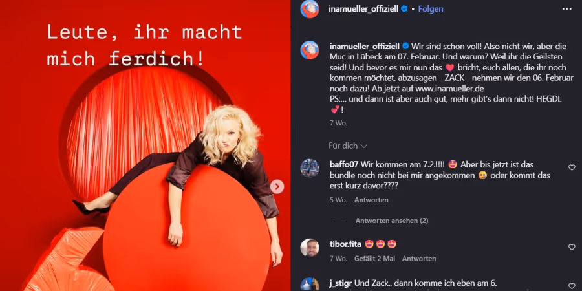Expand Antworten ansehen (2) replies
Screen dimensions: 582x291
pyautogui.click(x=392, y=221)
